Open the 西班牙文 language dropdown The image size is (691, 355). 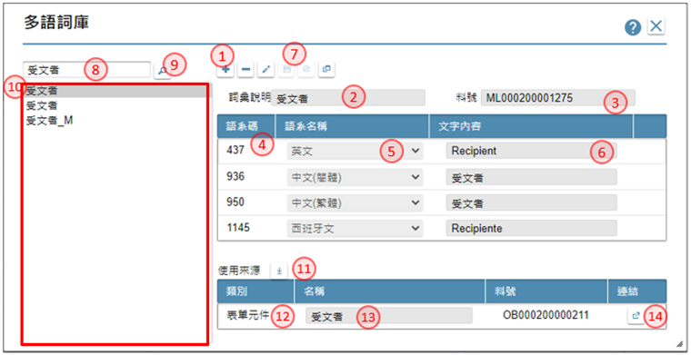[x=355, y=228]
